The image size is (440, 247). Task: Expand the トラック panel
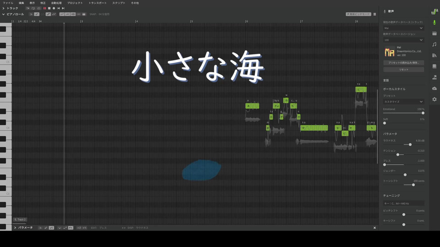point(3,8)
